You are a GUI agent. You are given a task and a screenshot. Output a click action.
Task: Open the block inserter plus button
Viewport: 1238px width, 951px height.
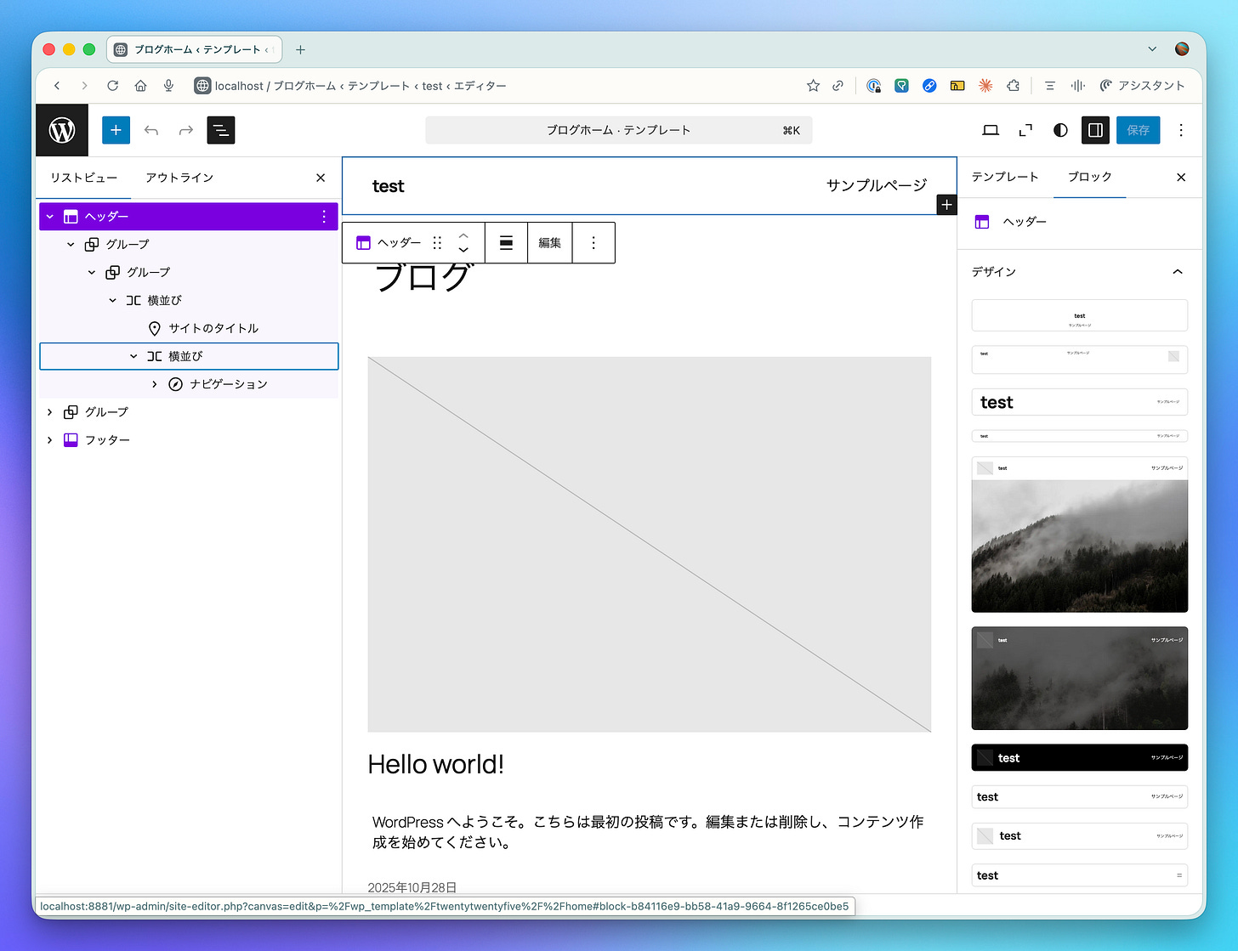coord(116,130)
